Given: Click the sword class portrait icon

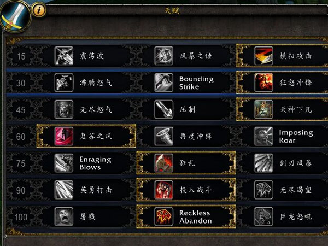Looking at the screenshot, I should (x=15, y=16).
